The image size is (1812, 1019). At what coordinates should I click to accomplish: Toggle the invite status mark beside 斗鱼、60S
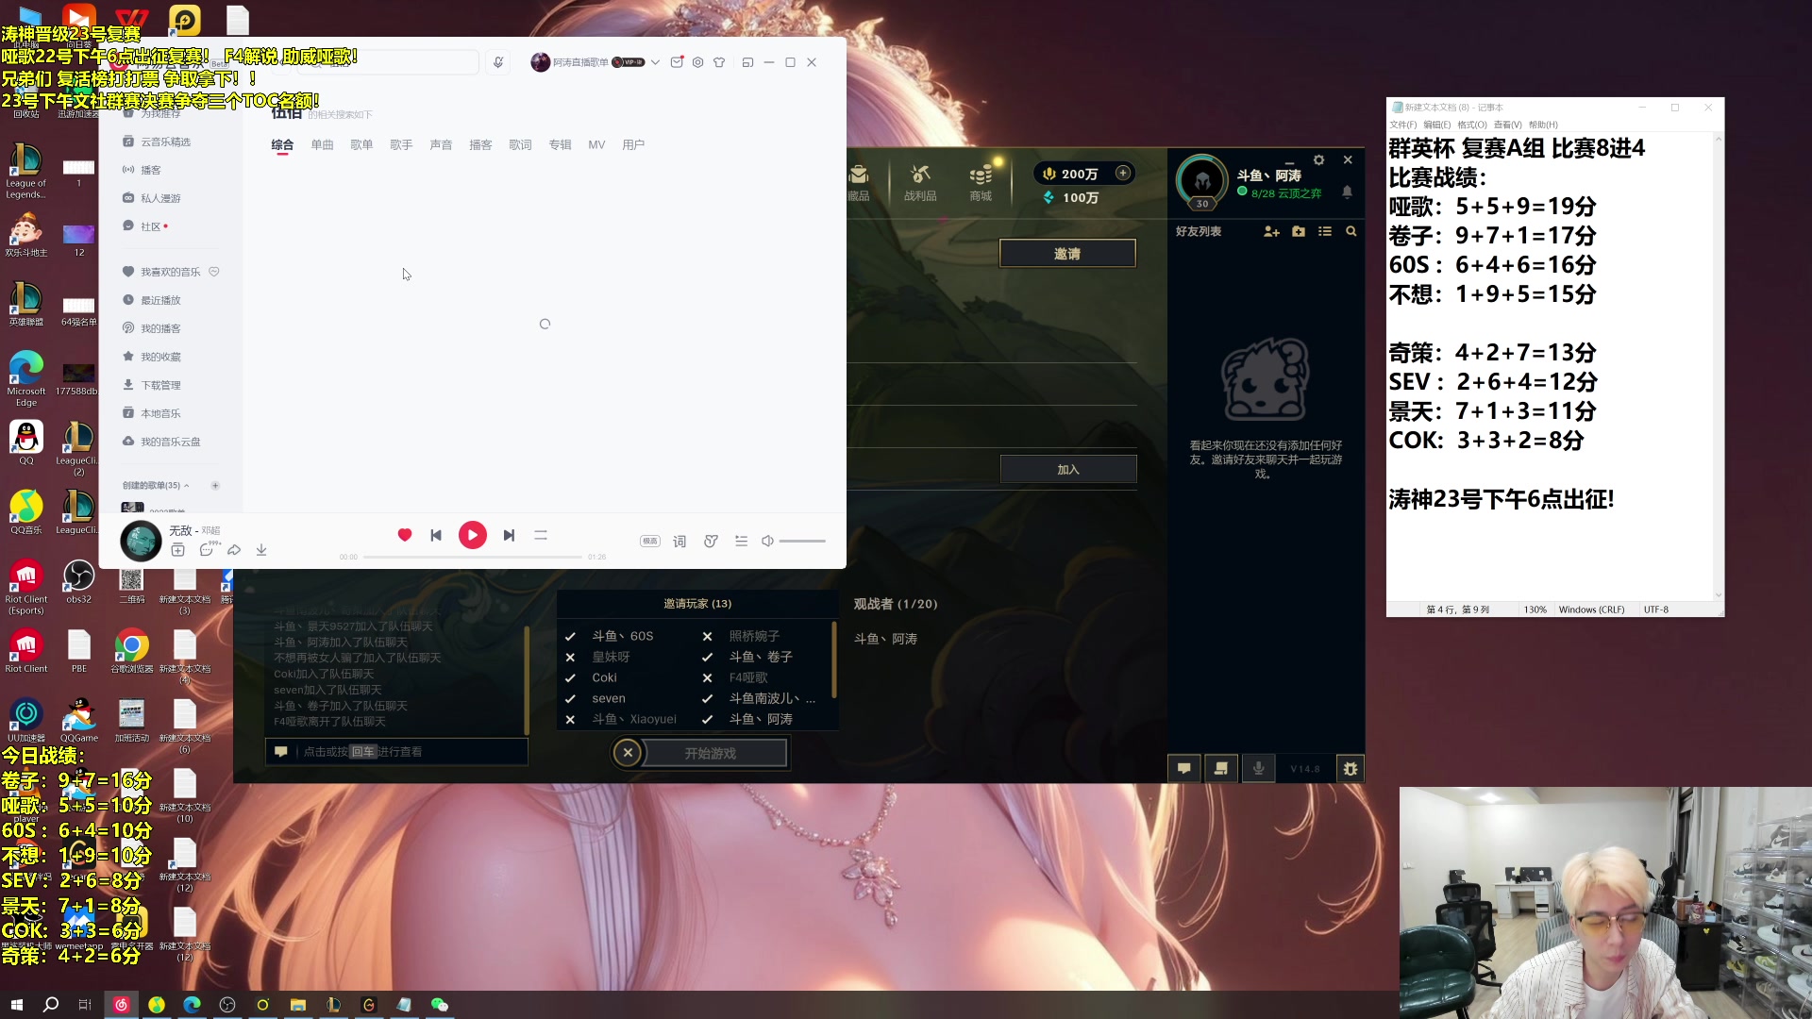pyautogui.click(x=570, y=637)
